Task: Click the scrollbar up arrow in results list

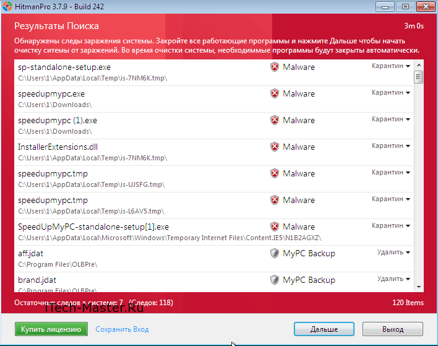Action: coord(419,64)
